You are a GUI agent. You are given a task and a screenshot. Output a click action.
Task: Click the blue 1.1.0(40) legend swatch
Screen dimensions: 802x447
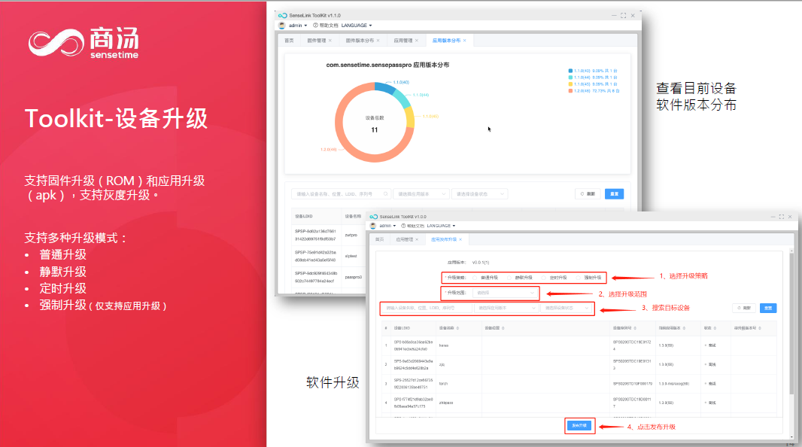click(x=570, y=71)
